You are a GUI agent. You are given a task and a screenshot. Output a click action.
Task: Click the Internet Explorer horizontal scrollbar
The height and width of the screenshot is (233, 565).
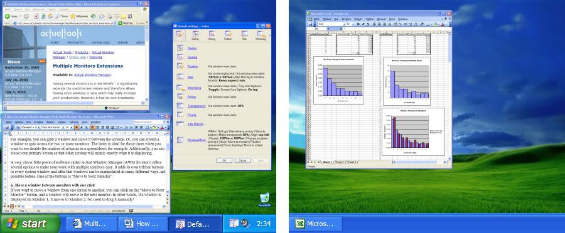tap(73, 103)
